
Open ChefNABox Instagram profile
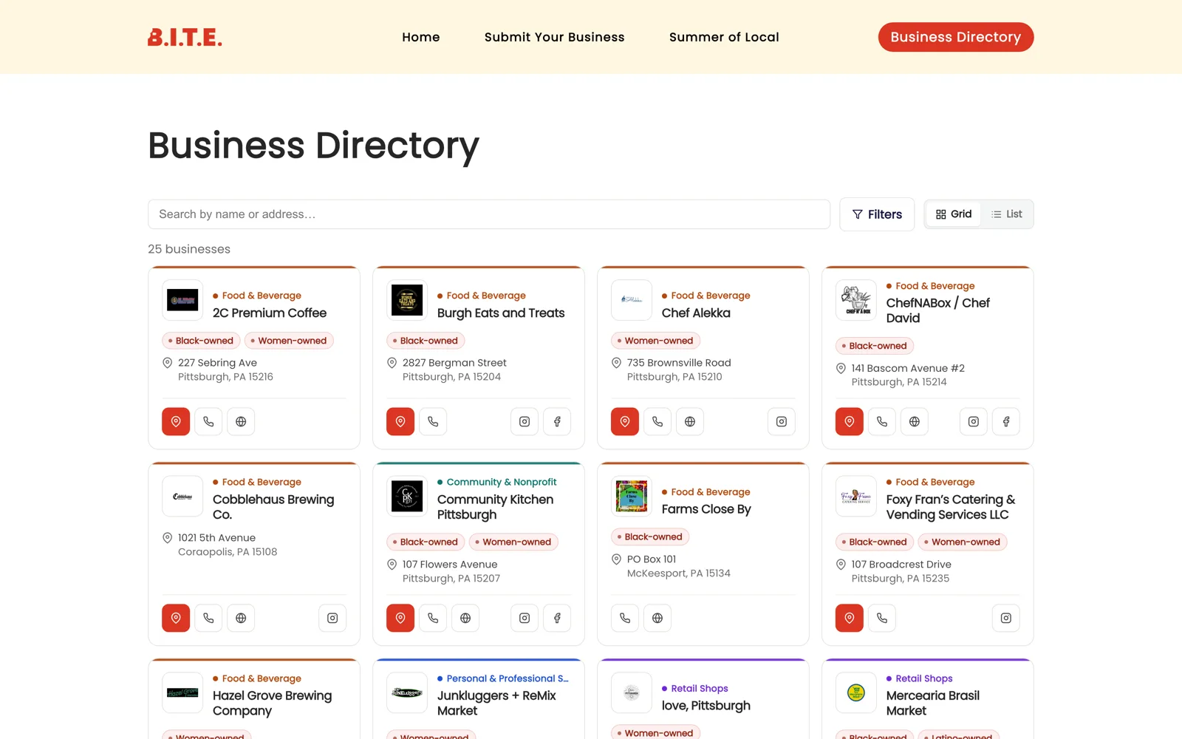[974, 421]
